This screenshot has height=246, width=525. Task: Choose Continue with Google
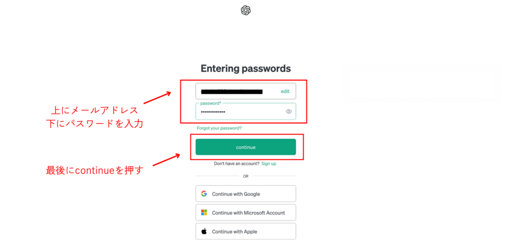tap(246, 194)
